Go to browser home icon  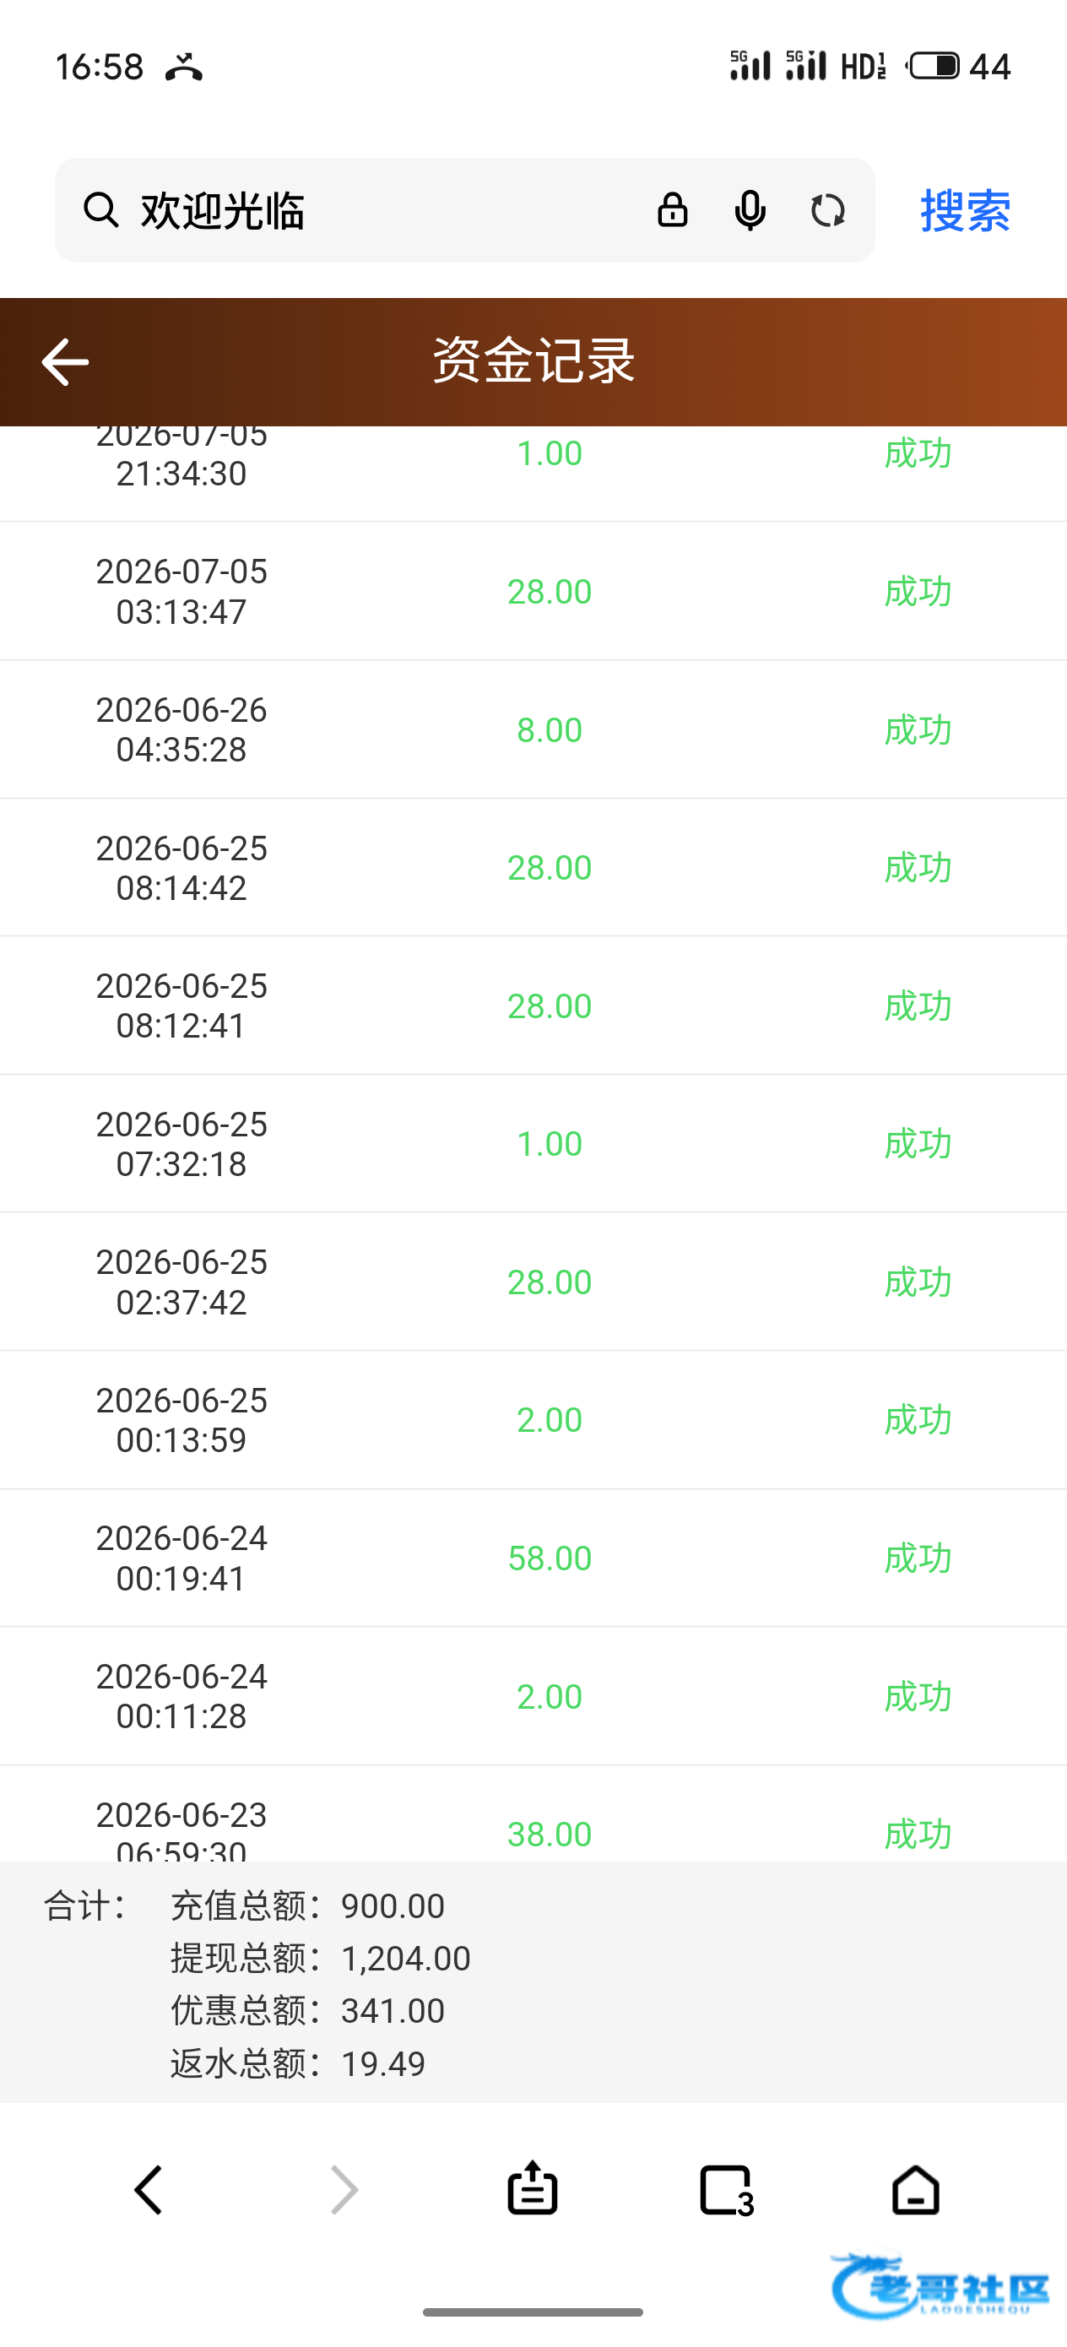916,2189
